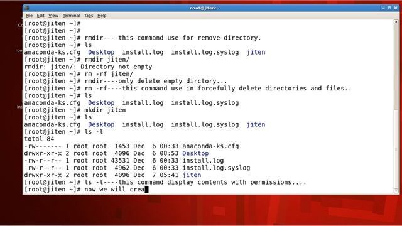Viewport: 402px width, 226px height.
Task: Open the Edit menu
Action: 40,16
